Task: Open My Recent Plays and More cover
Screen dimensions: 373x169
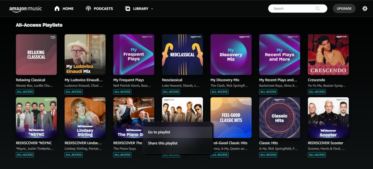Action: [279, 54]
